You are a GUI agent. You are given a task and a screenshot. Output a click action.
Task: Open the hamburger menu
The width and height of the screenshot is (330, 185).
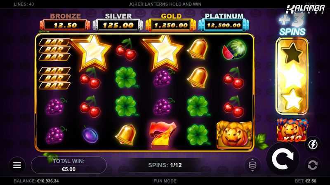[17, 165]
